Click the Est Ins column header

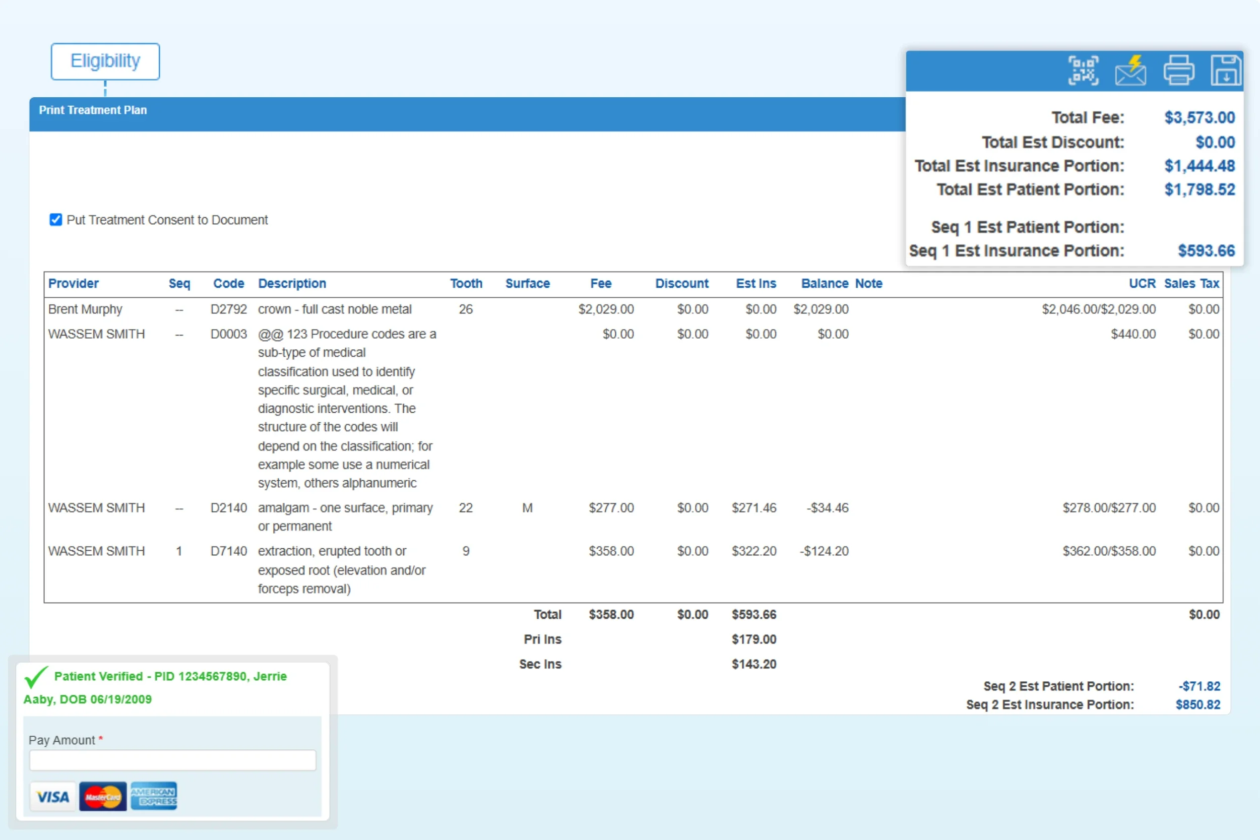[756, 283]
